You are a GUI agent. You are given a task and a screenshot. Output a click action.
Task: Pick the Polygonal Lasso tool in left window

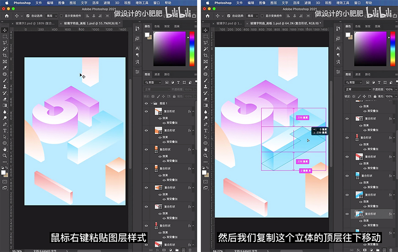[x=5, y=43]
